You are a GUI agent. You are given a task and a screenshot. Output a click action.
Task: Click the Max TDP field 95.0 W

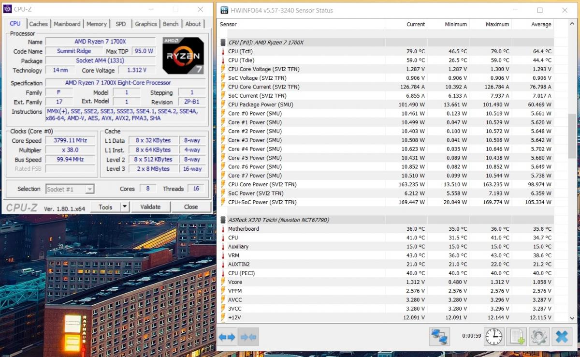143,51
